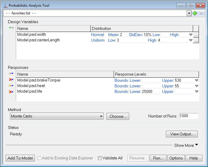Click the Number of Runs input field
The height and width of the screenshot is (167, 208).
coord(188,116)
